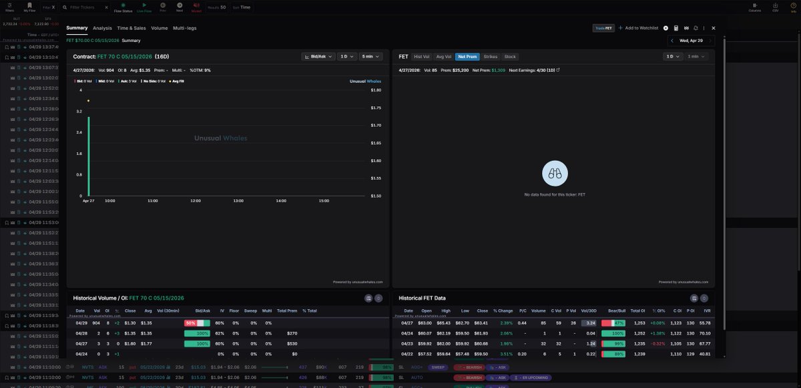Open the Info help icon
The height and width of the screenshot is (388, 801).
click(794, 7)
